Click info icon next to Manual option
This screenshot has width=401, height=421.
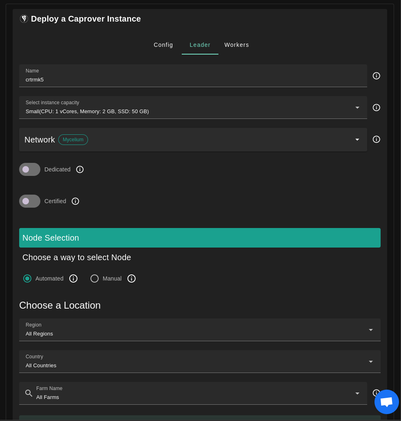tap(131, 278)
